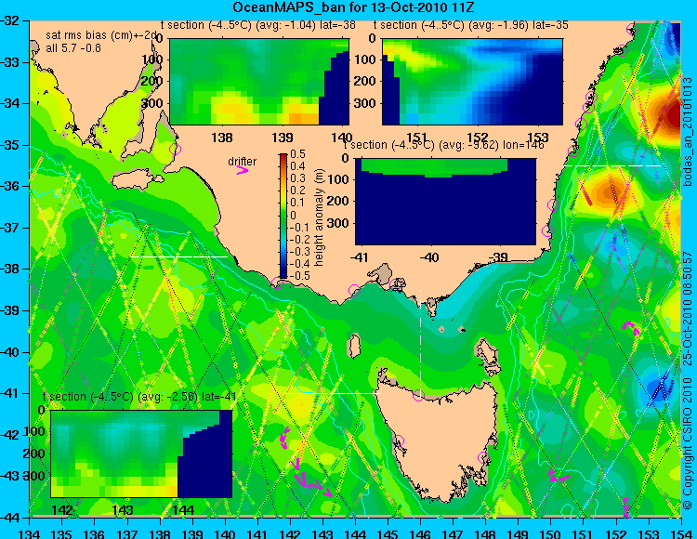The height and width of the screenshot is (539, 697).
Task: Click the magenta circle beside Gulf St Vincent
Action: click(175, 149)
